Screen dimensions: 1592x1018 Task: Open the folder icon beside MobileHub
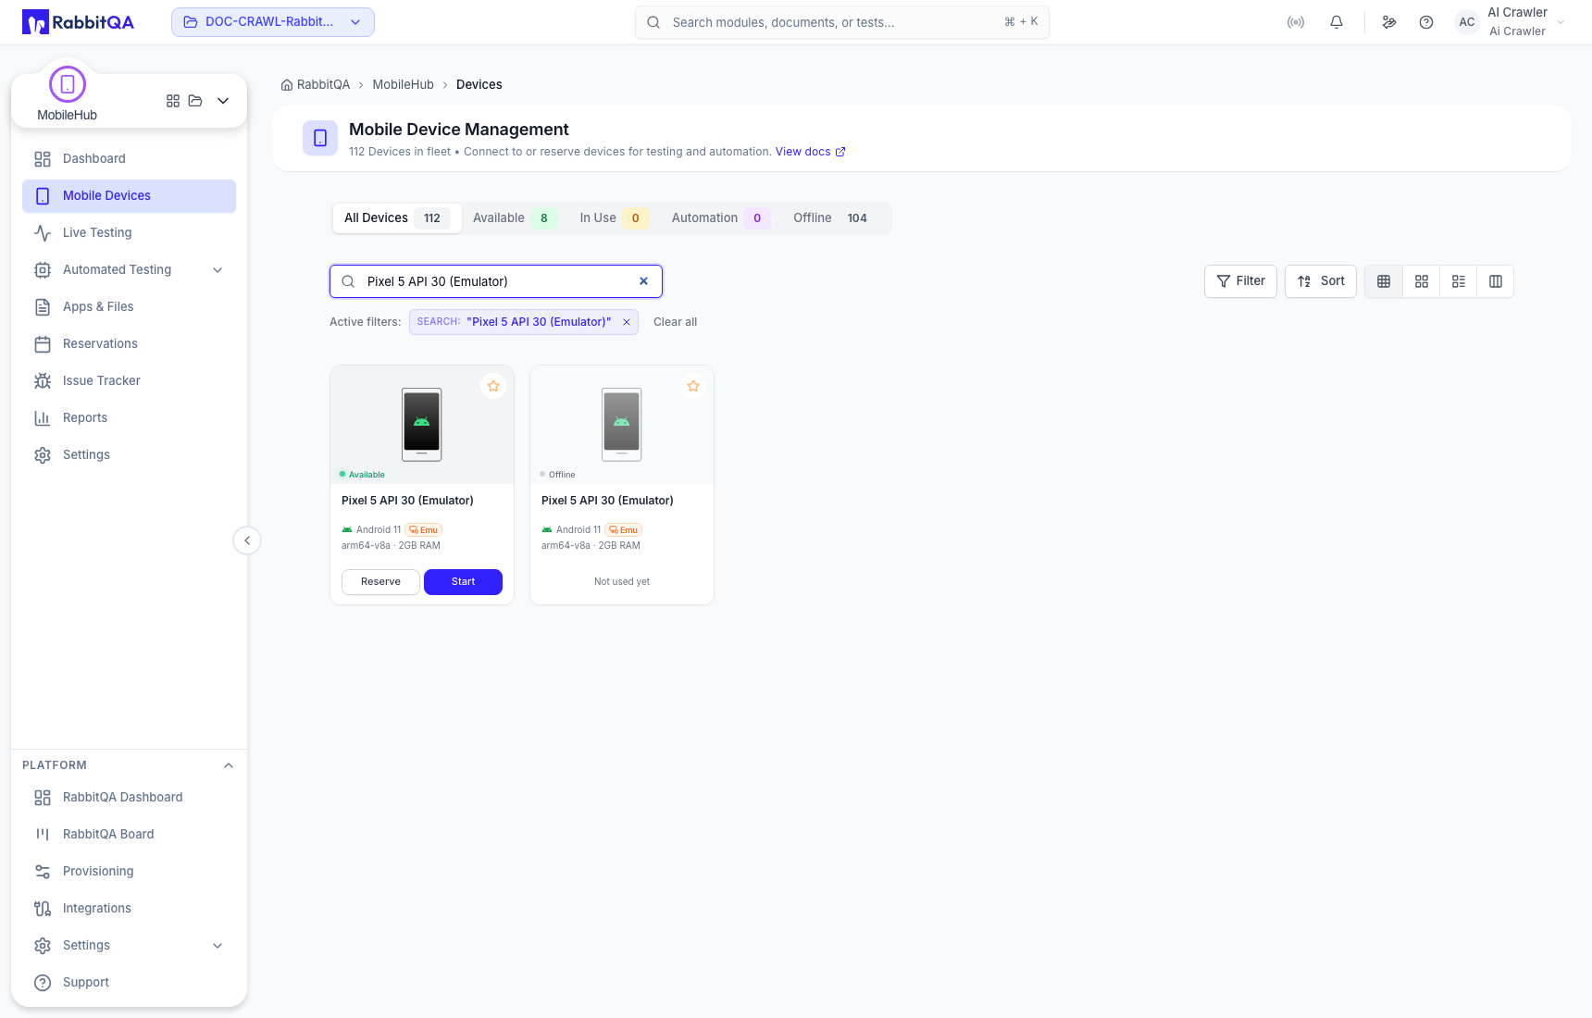[x=195, y=101]
